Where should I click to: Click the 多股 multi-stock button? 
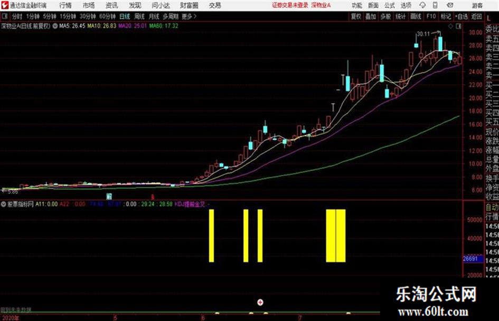click(x=385, y=16)
